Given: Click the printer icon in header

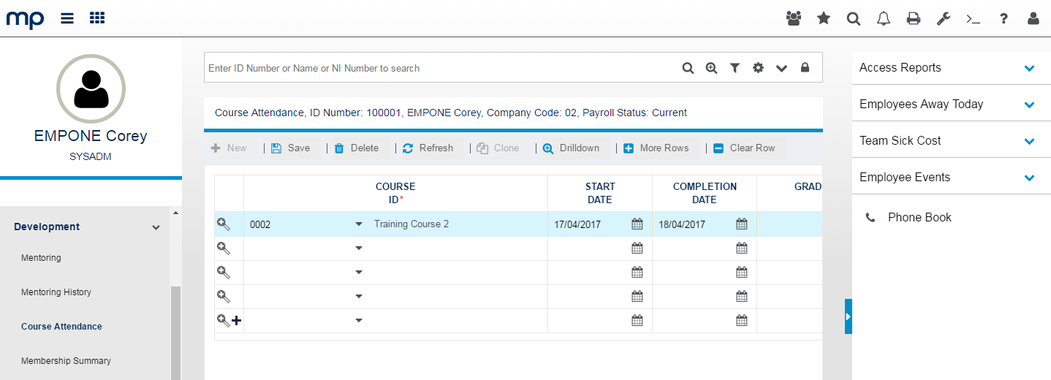Looking at the screenshot, I should pos(914,18).
